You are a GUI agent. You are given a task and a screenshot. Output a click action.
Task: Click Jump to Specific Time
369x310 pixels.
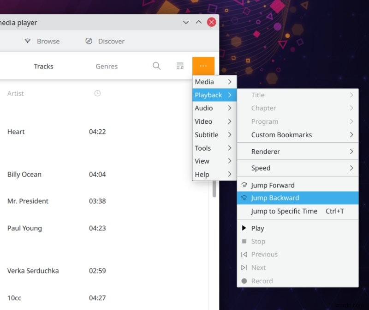pyautogui.click(x=284, y=211)
